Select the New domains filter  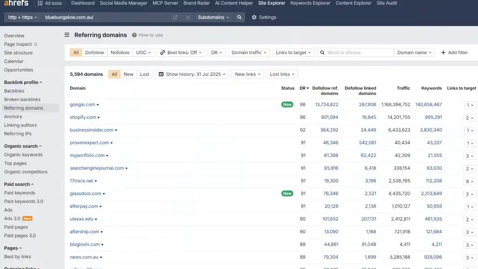[x=128, y=74]
